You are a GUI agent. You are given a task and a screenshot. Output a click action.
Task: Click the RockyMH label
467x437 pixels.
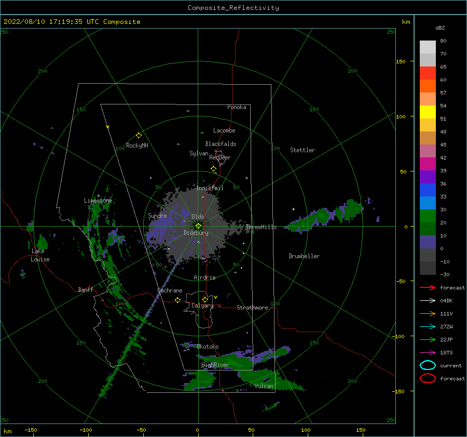[x=137, y=145]
